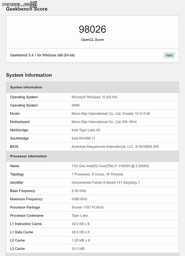Image resolution: width=185 pixels, height=256 pixels.
Task: Click the Socket 1787 FCBGA package value
Action: 87,208
